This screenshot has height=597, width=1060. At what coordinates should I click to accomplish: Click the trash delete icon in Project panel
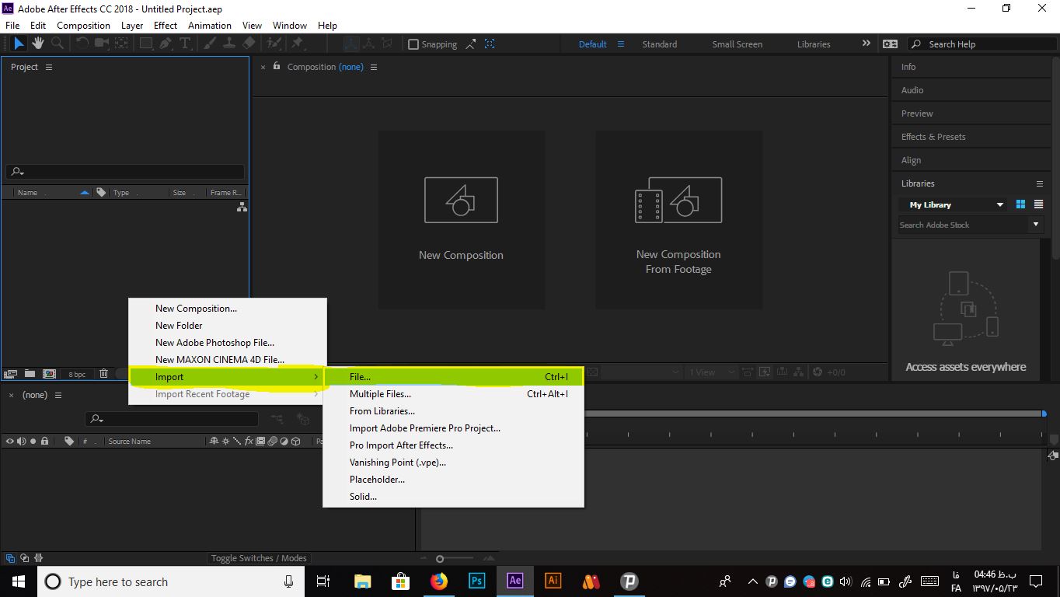[103, 374]
